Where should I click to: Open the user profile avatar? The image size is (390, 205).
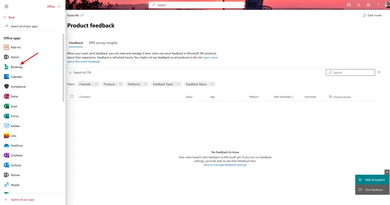(387, 5)
